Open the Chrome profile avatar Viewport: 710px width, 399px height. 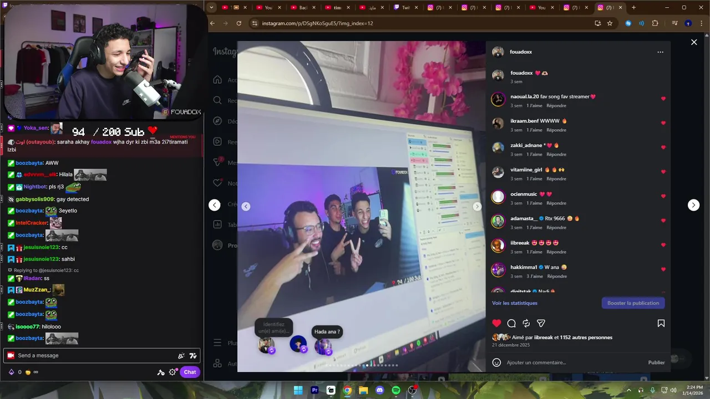tap(688, 23)
